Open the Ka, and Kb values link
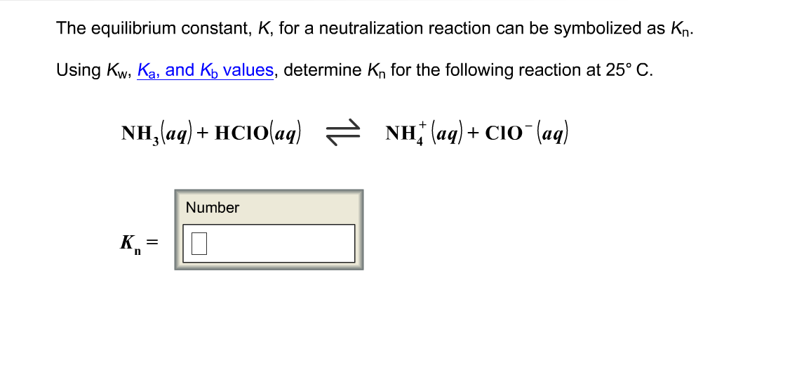This screenshot has height=382, width=804. [x=205, y=70]
